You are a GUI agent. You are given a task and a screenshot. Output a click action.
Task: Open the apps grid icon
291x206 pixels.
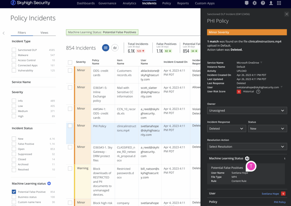point(279,3)
